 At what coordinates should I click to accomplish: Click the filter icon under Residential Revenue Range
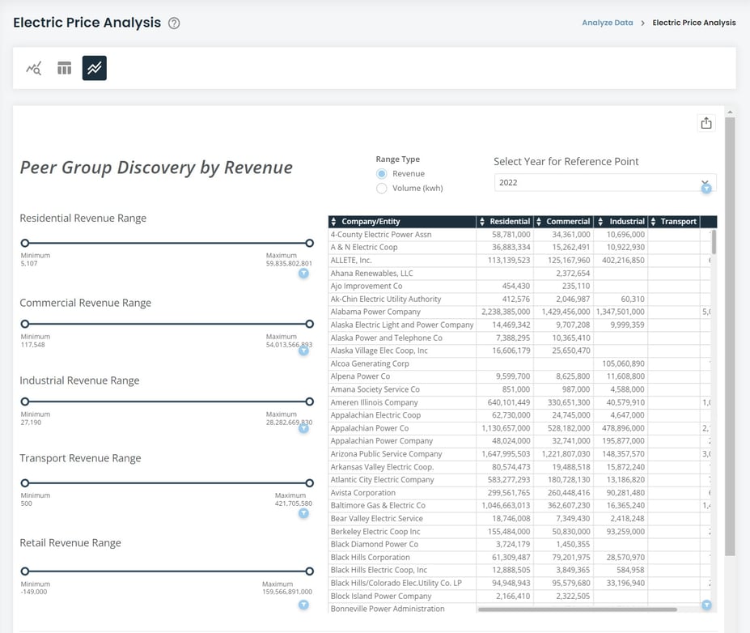point(303,274)
